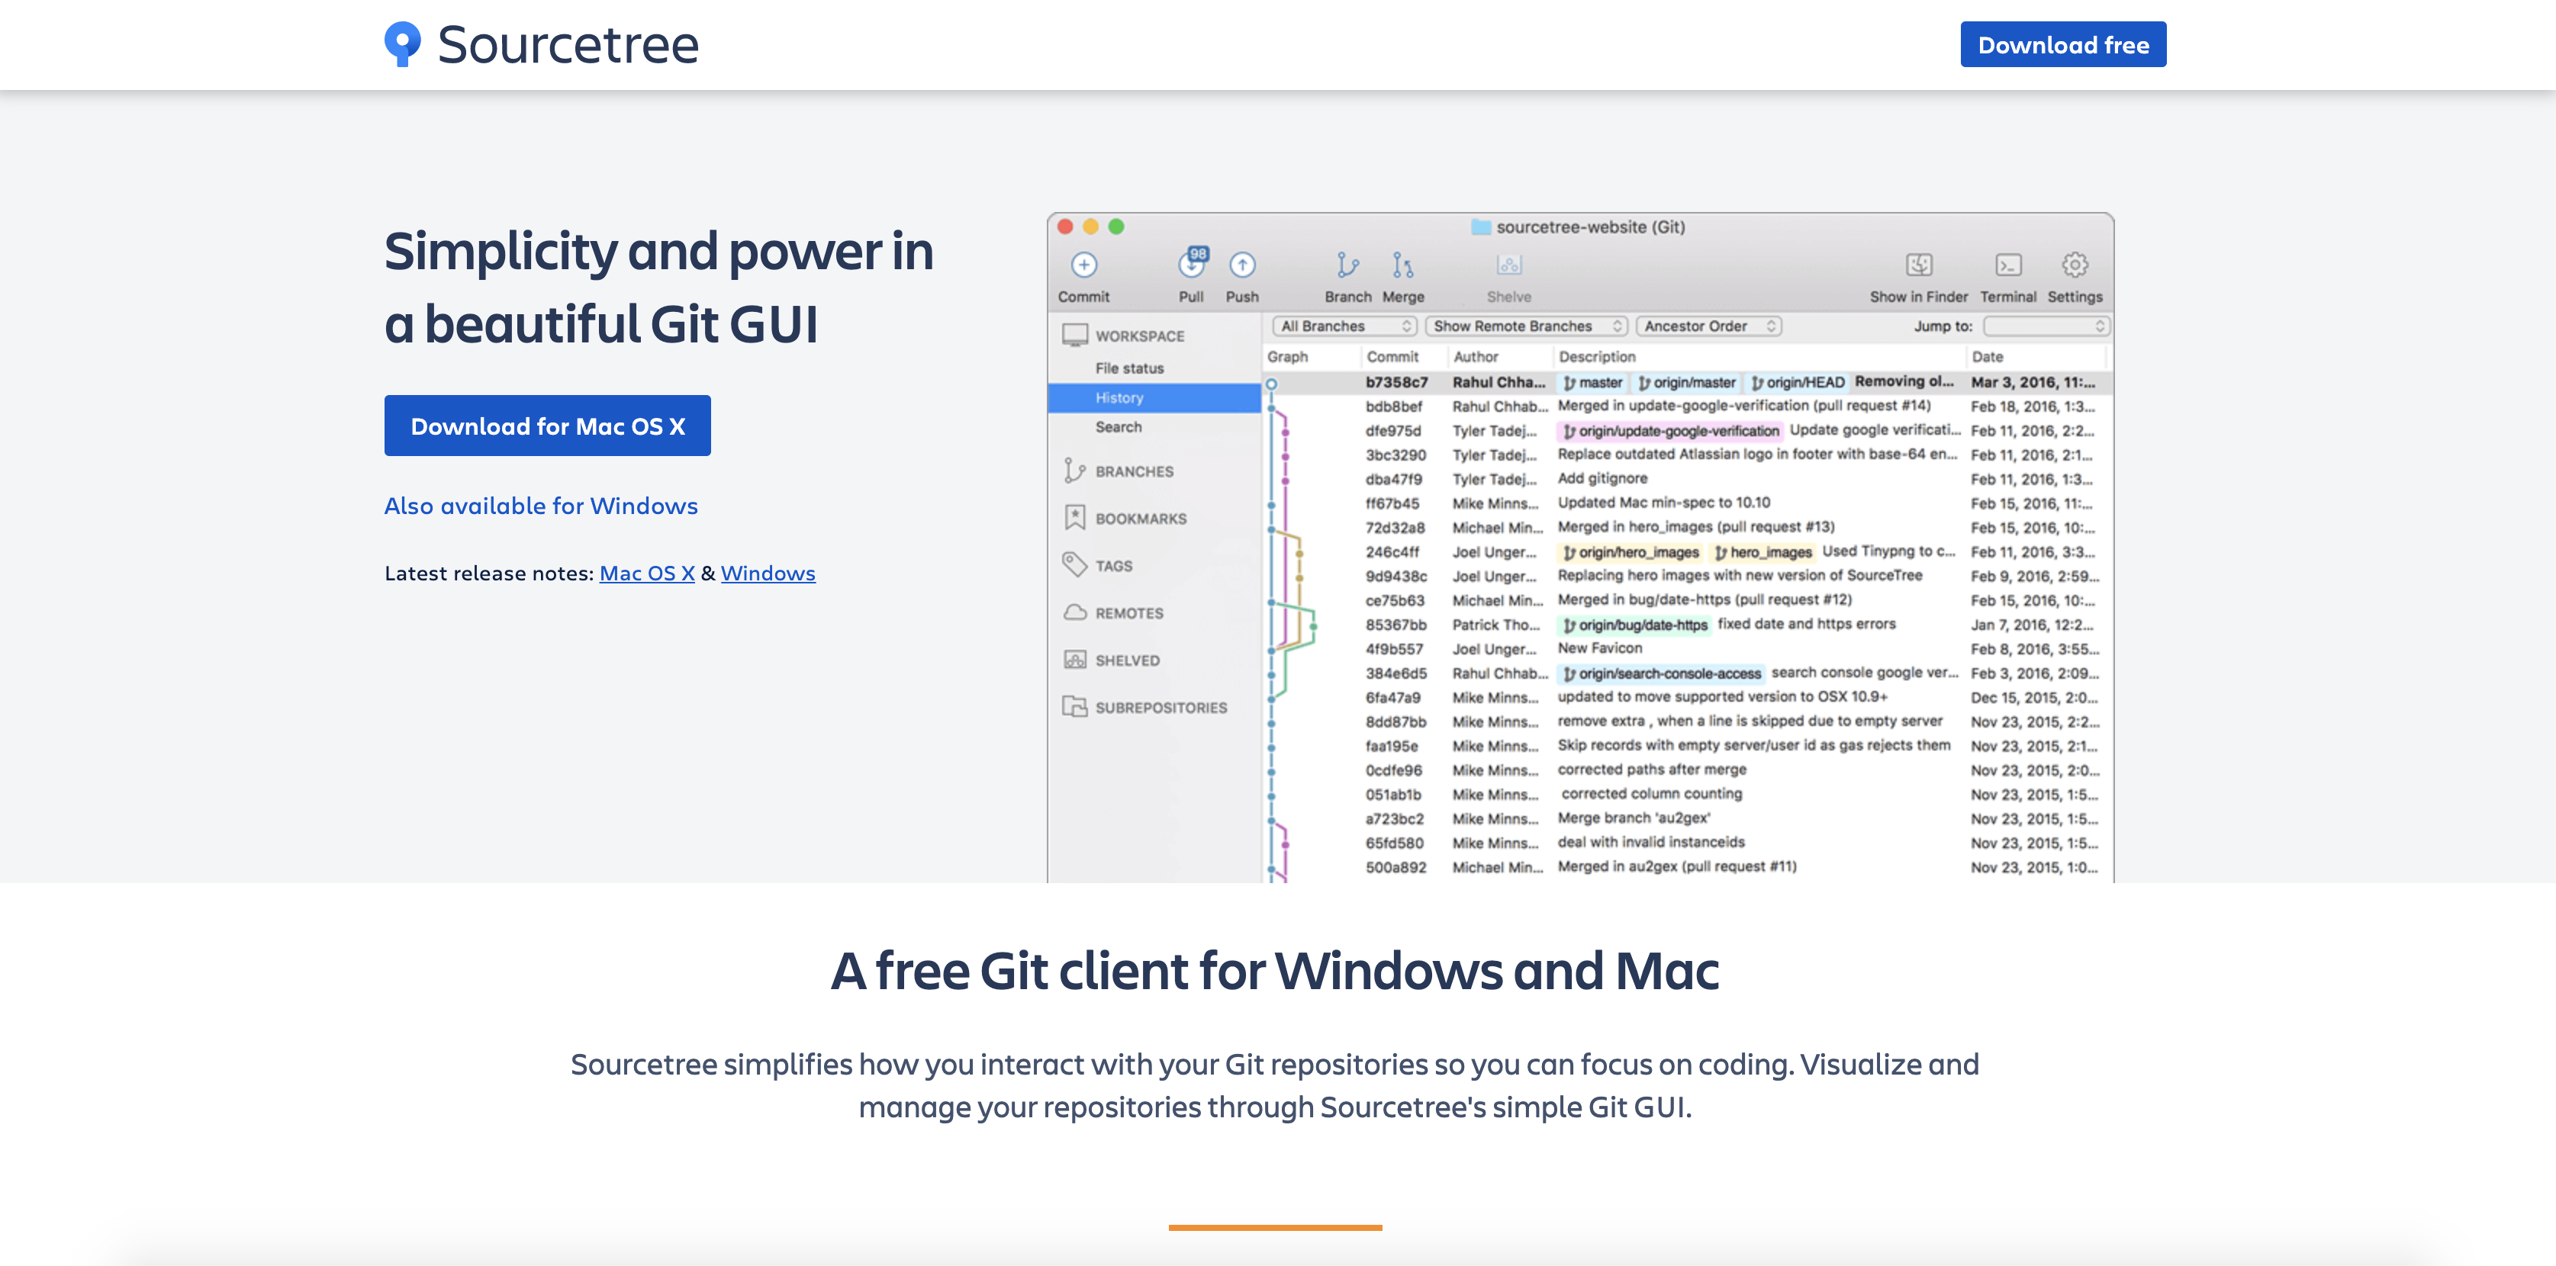Open the Jump to dropdown field
Screen dimensions: 2556x1266
2046,326
